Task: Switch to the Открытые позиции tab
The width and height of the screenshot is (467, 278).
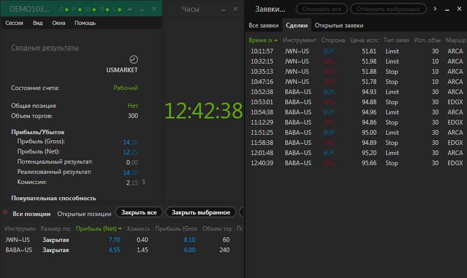Action: coord(84,213)
